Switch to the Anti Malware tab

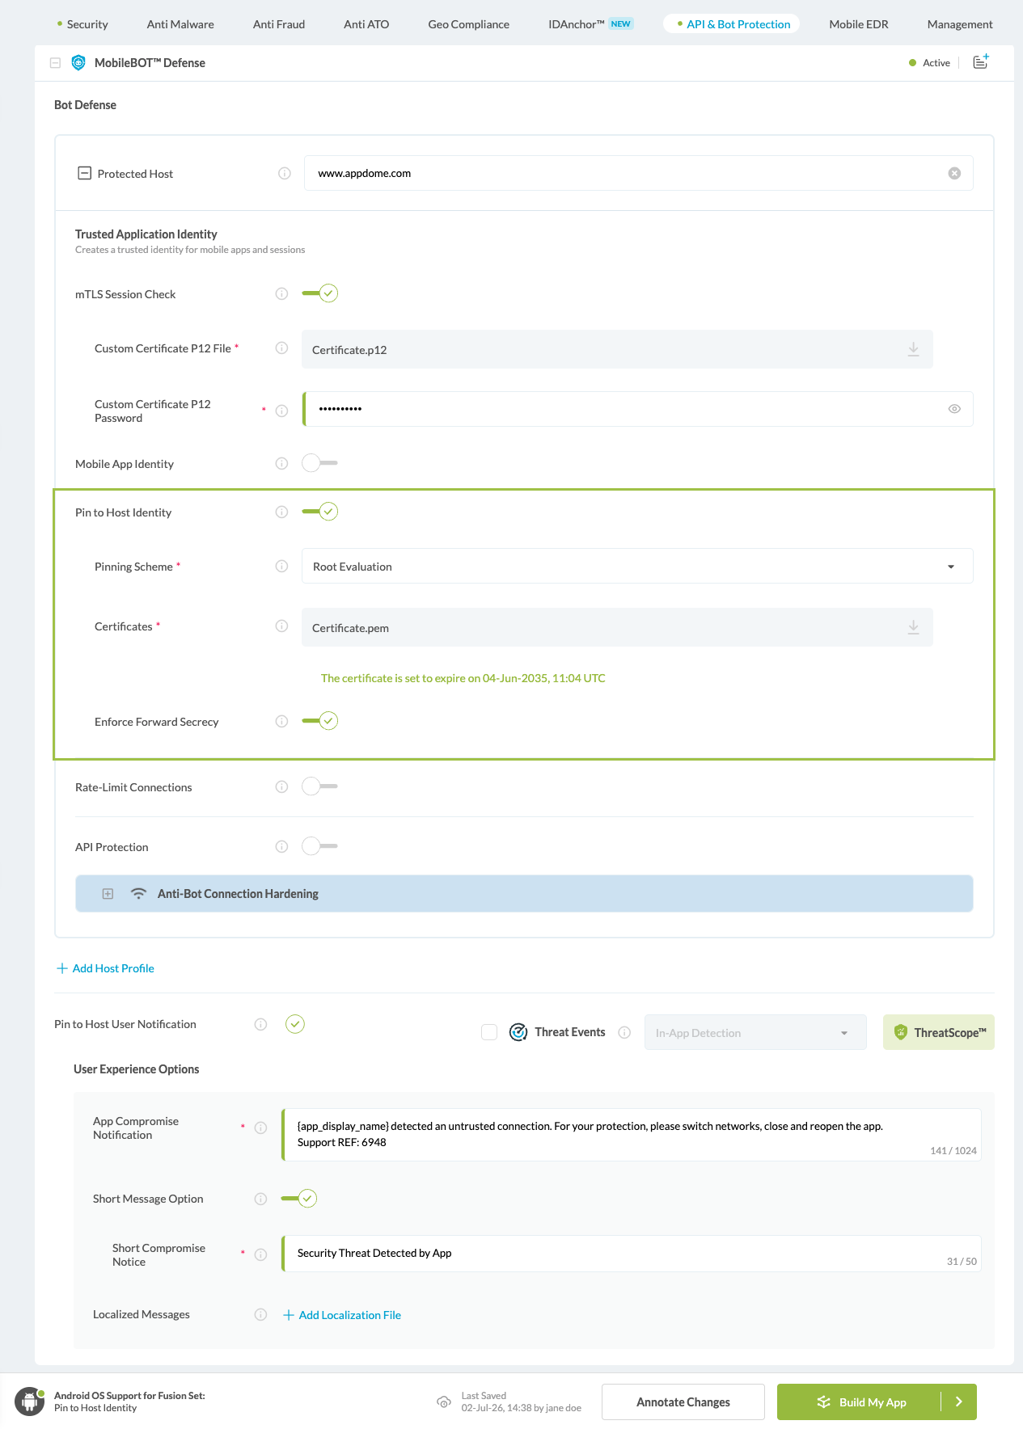point(180,24)
